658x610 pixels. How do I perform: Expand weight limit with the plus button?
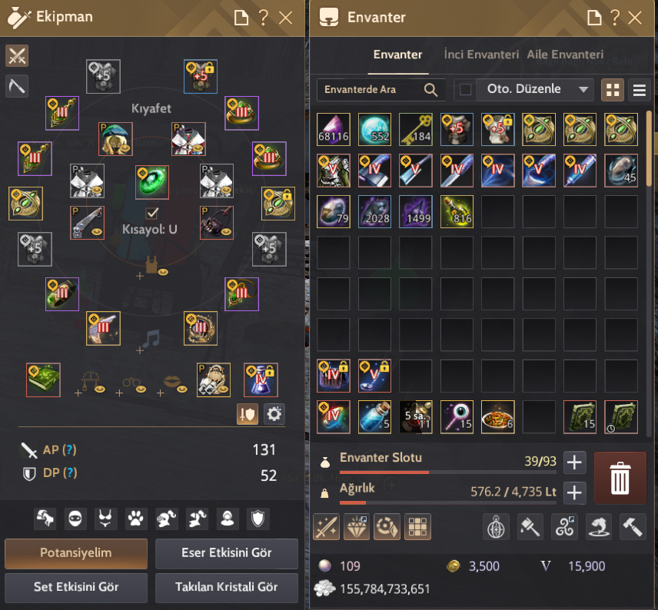(x=574, y=492)
